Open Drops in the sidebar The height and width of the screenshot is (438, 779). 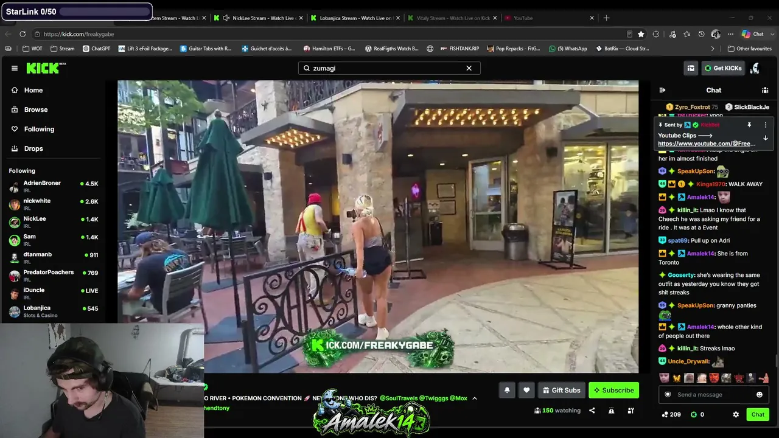pyautogui.click(x=33, y=148)
